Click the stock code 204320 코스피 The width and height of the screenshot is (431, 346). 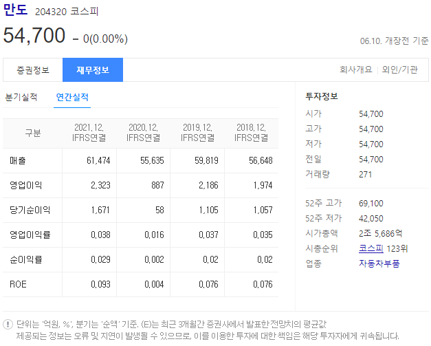pyautogui.click(x=67, y=12)
